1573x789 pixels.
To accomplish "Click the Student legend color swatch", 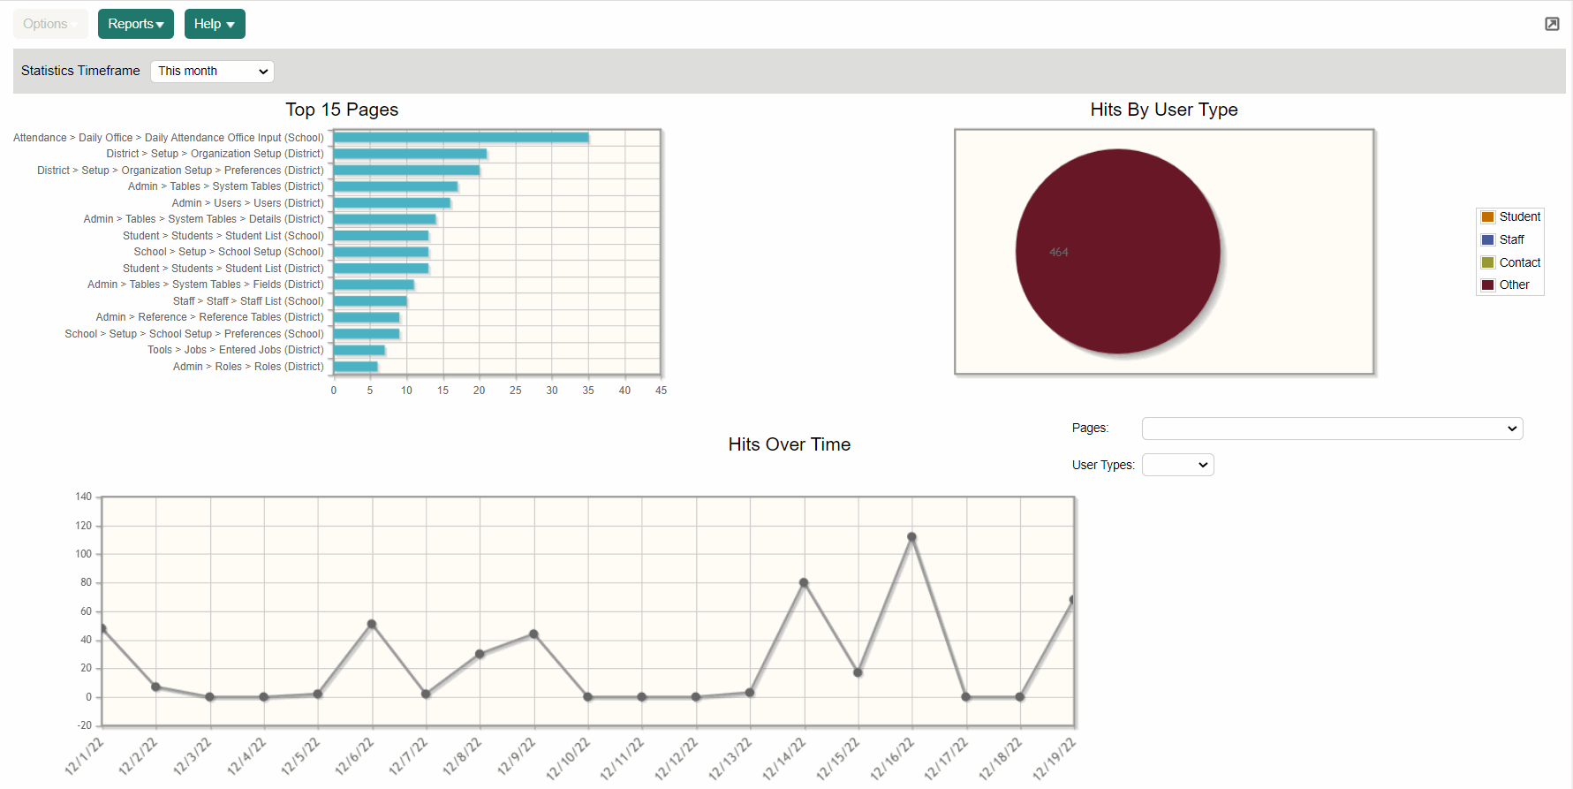I will click(x=1488, y=217).
